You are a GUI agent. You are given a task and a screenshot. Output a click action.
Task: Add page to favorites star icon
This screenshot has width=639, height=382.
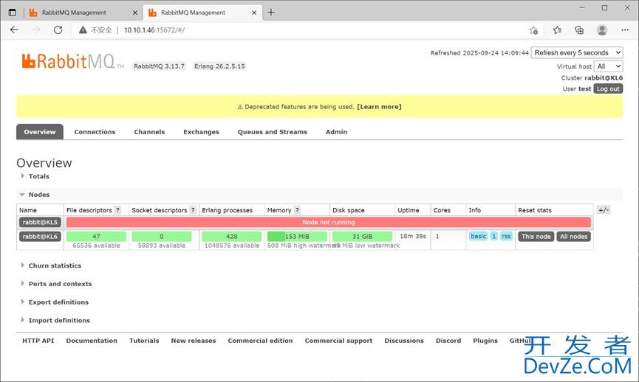(533, 30)
